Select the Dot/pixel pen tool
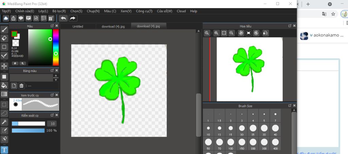Screen dimensions: 348x154 pyautogui.click(x=4, y=56)
